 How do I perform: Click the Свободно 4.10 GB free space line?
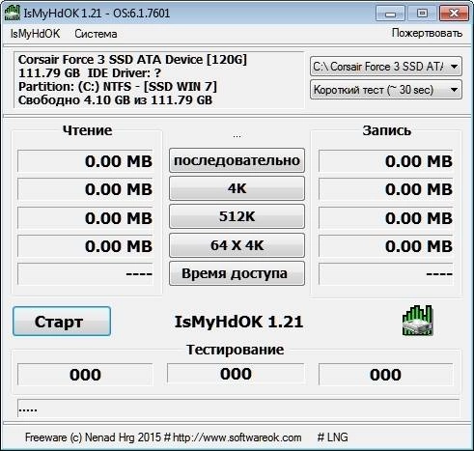click(x=115, y=100)
